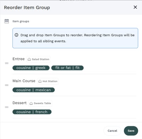Click the Salad Station label
The height and width of the screenshot is (139, 142).
40,59
